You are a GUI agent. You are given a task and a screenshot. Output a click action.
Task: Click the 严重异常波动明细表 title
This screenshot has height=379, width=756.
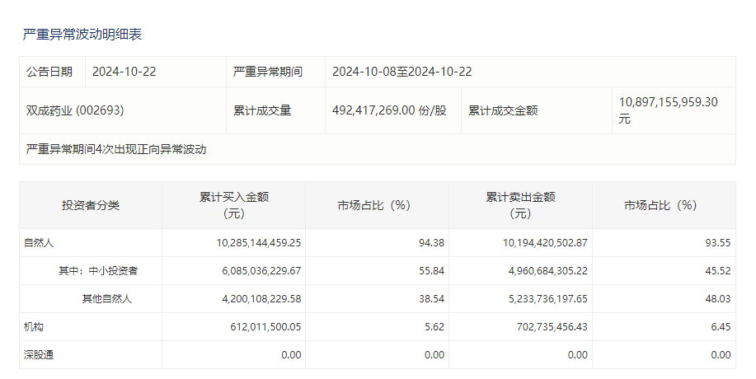coord(82,34)
